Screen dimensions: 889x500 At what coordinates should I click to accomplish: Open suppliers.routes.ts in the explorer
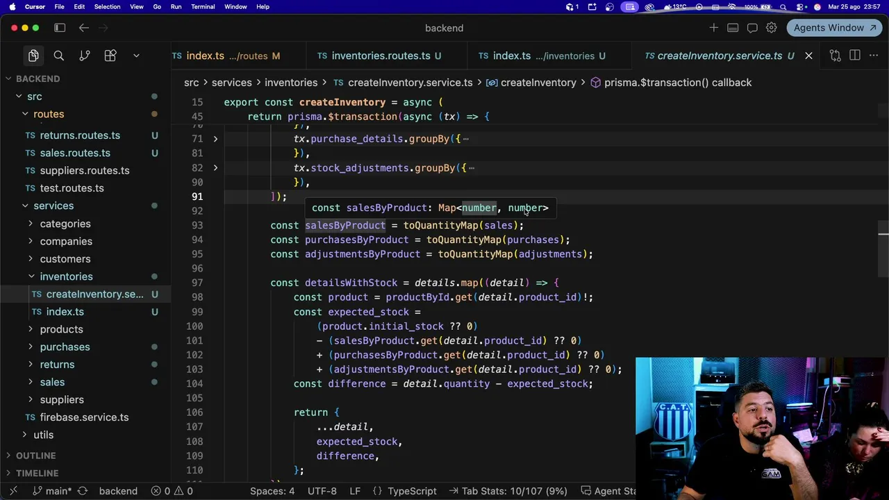click(x=85, y=170)
